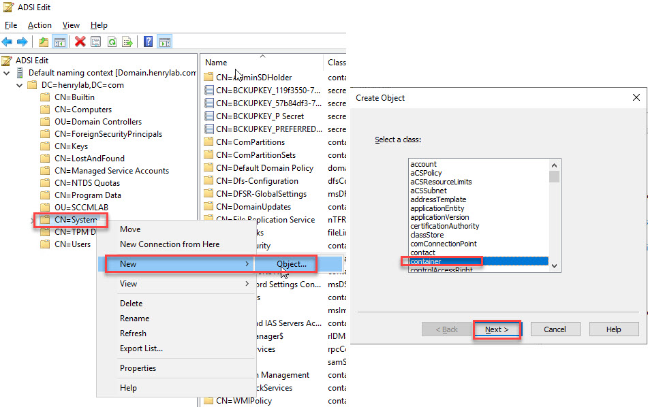
Task: Click the red X Delete toolbar icon
Action: coord(80,42)
